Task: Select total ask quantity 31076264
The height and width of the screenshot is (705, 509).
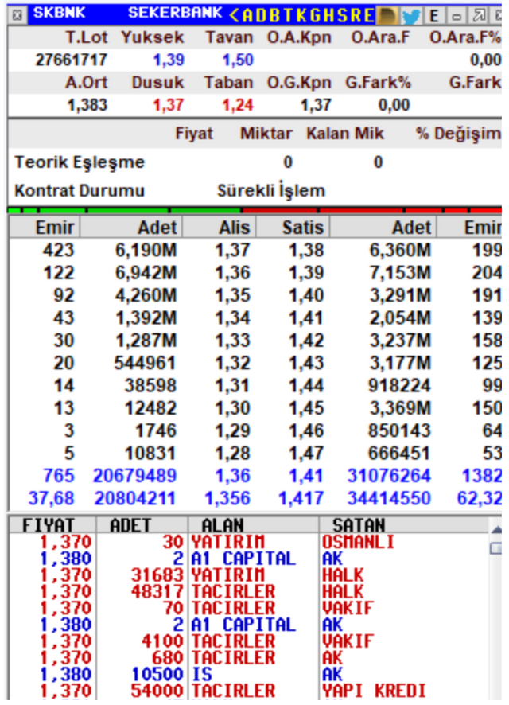Action: coord(389,476)
